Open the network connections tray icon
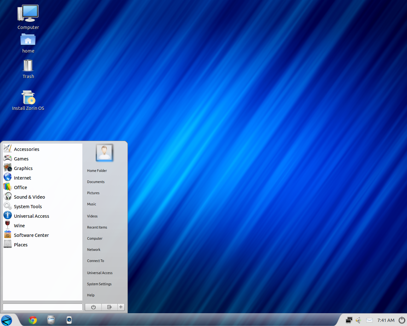Viewport: 407px width, 326px height. click(349, 320)
